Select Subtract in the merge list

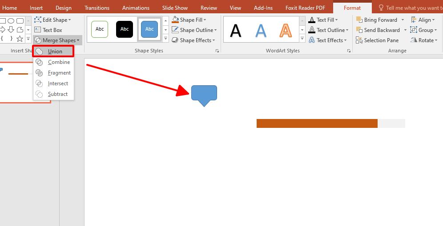(x=53, y=94)
